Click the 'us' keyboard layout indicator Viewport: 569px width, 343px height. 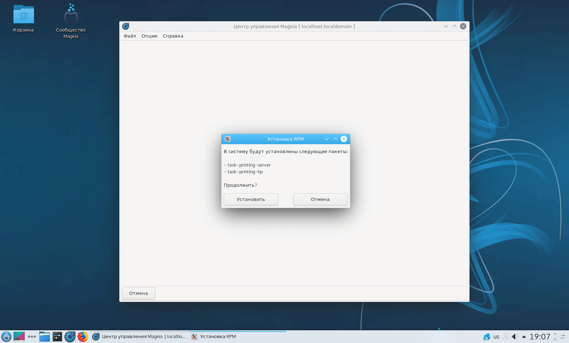(x=496, y=337)
